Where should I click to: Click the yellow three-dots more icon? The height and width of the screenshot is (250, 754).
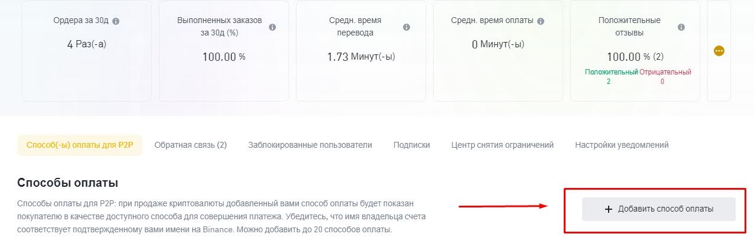[x=719, y=51]
